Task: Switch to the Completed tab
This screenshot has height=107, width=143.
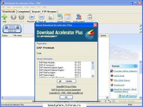Action: [x=23, y=12]
